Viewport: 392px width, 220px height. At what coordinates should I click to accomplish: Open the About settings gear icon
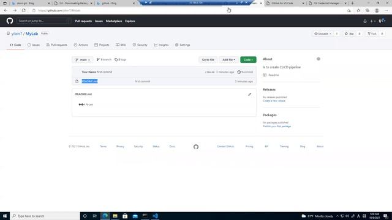[x=318, y=59]
